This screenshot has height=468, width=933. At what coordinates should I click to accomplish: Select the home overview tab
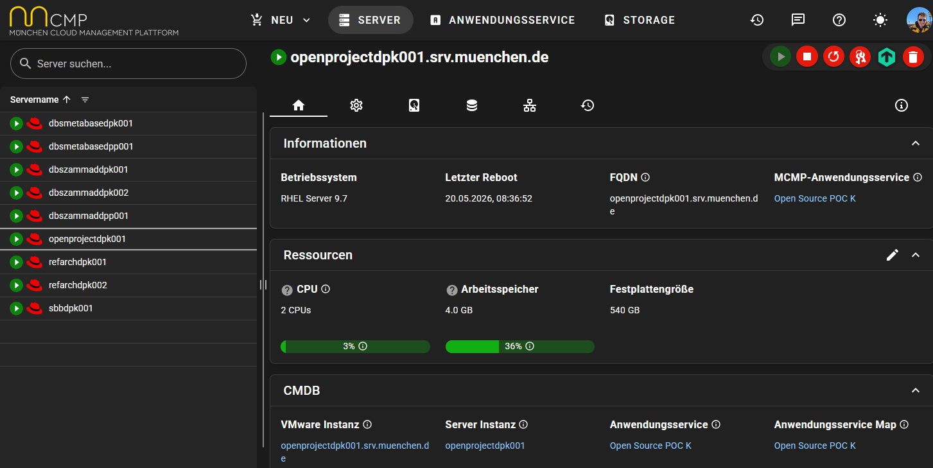[x=299, y=105]
